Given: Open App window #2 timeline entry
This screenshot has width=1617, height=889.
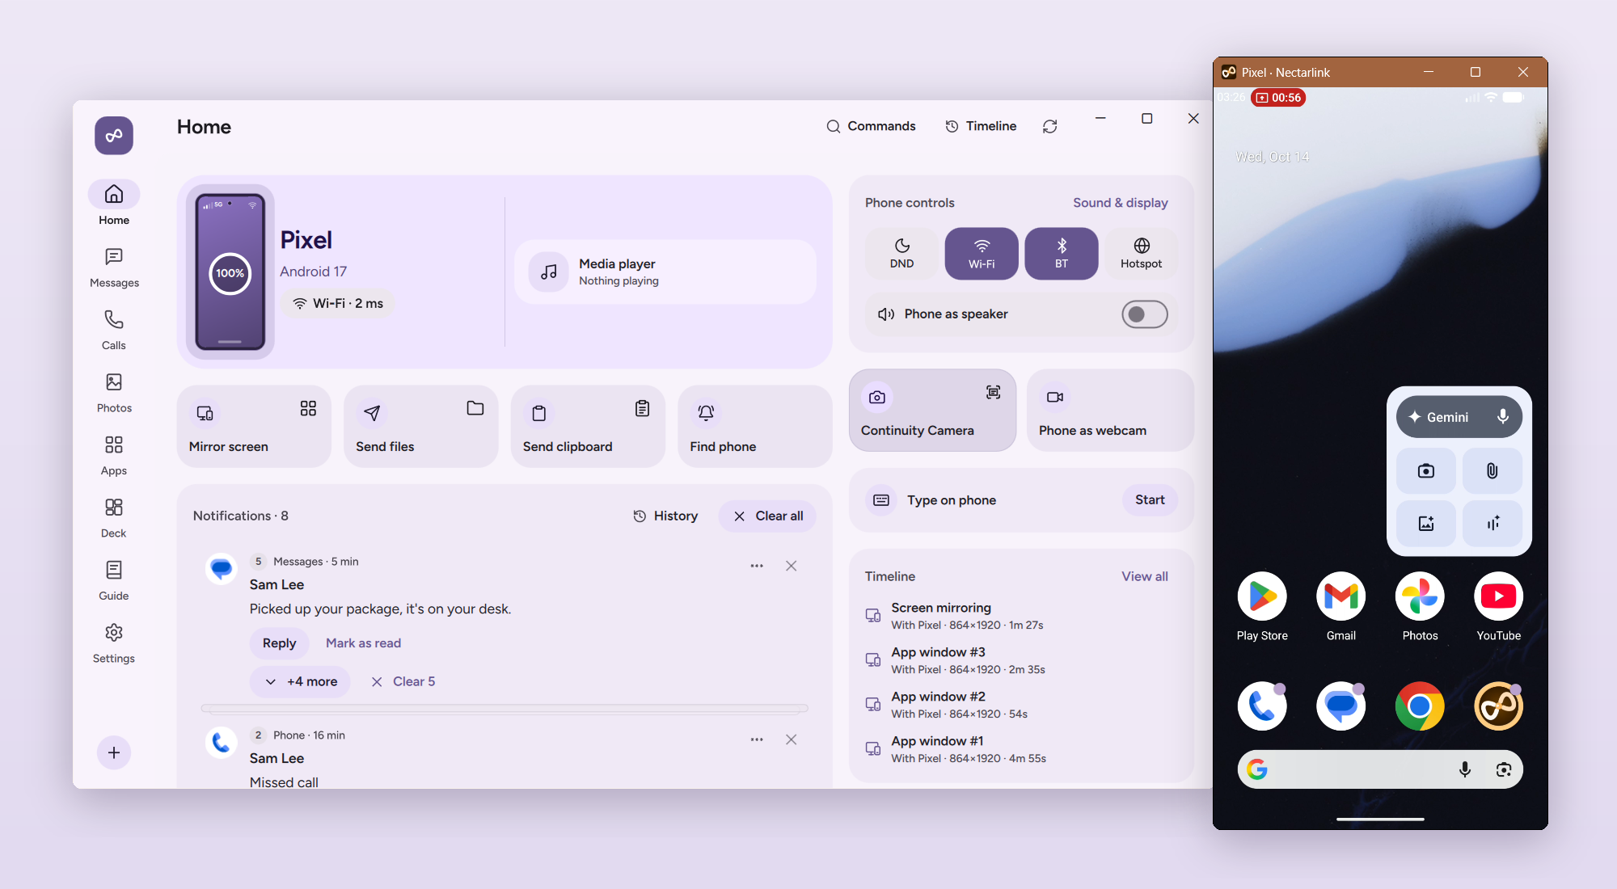Looking at the screenshot, I should coord(1021,704).
